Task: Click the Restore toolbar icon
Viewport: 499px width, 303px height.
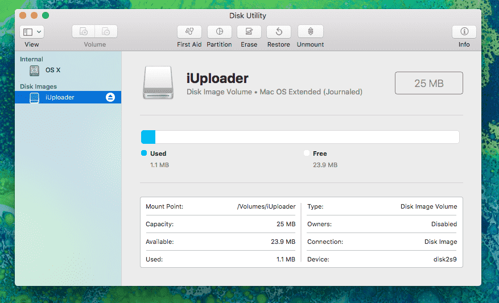Action: (x=279, y=31)
